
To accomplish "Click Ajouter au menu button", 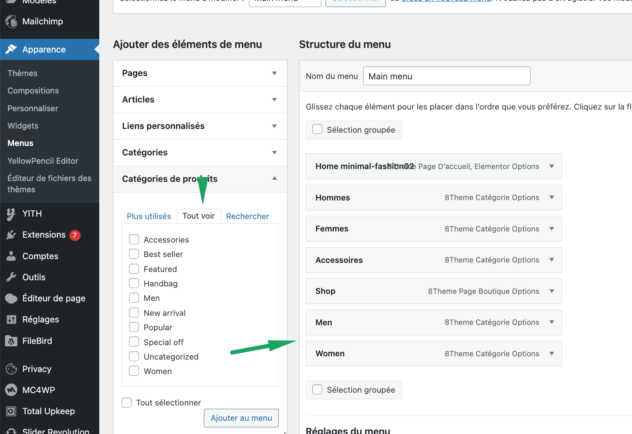I will point(241,418).
